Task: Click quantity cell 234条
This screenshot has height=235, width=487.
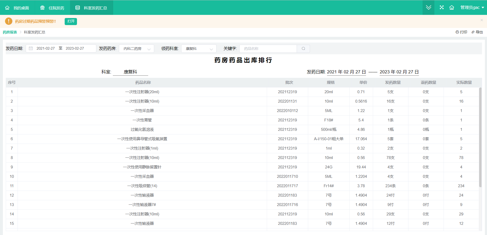Action: click(390, 186)
